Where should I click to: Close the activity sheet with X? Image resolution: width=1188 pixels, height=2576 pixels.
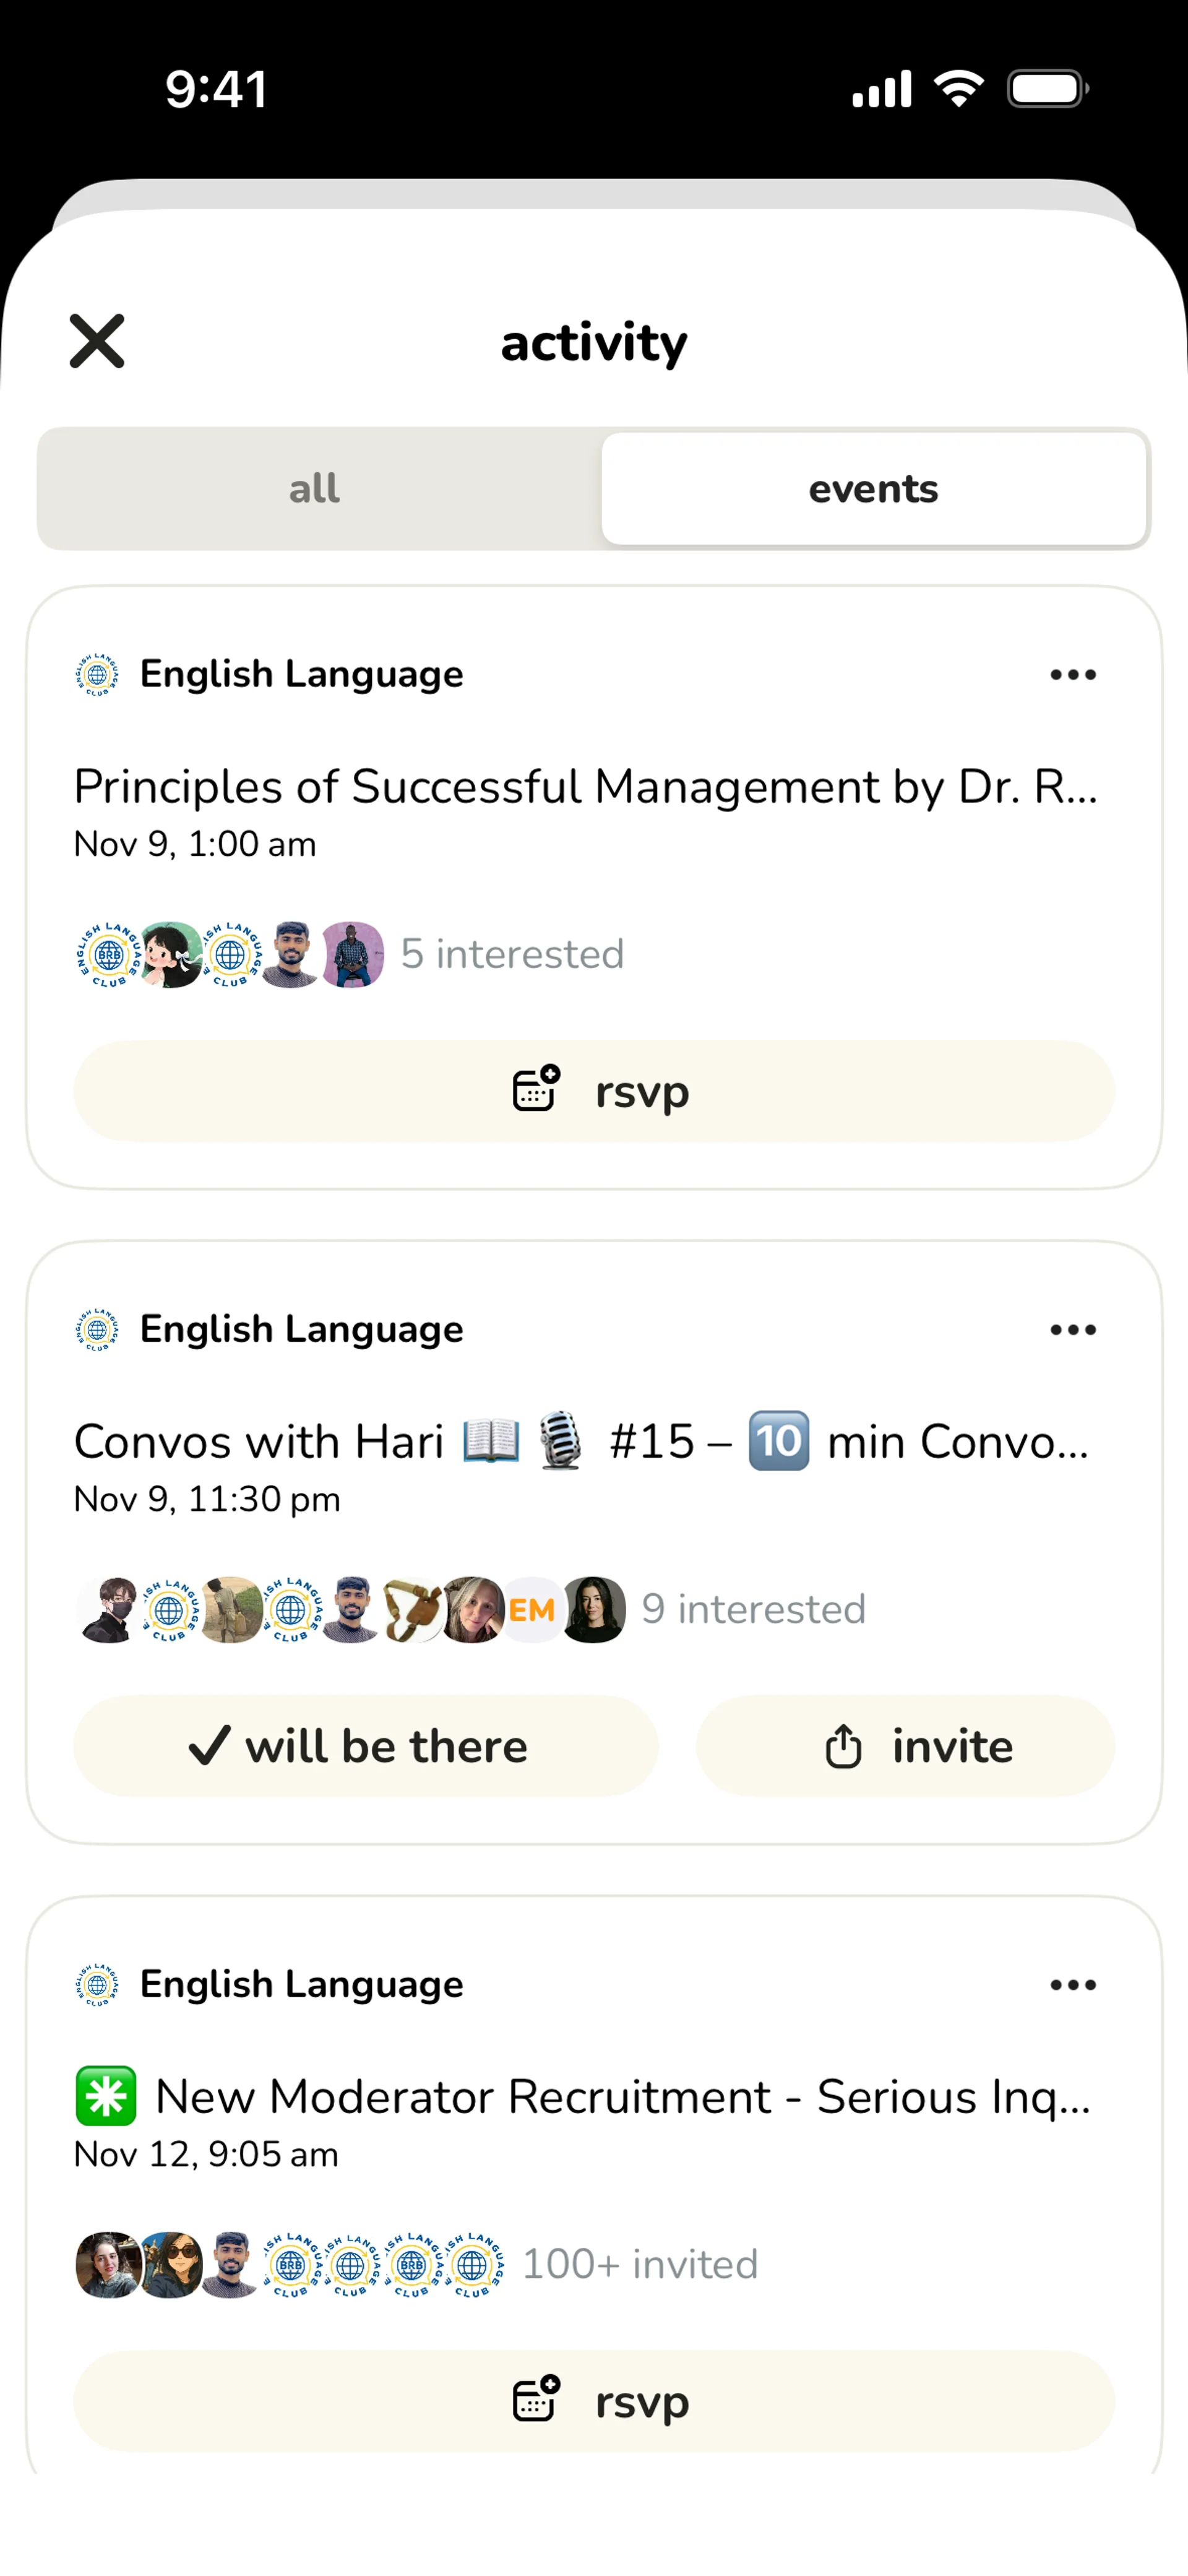tap(97, 341)
